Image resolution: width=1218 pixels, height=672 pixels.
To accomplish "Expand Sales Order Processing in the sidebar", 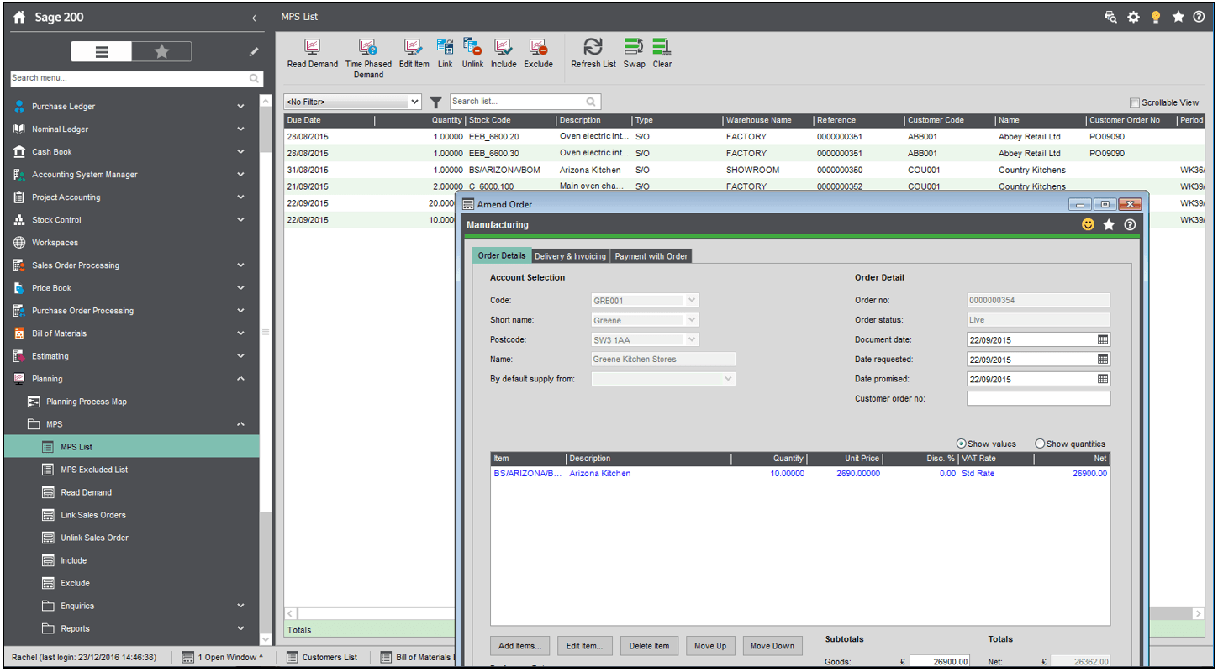I will pyautogui.click(x=240, y=265).
